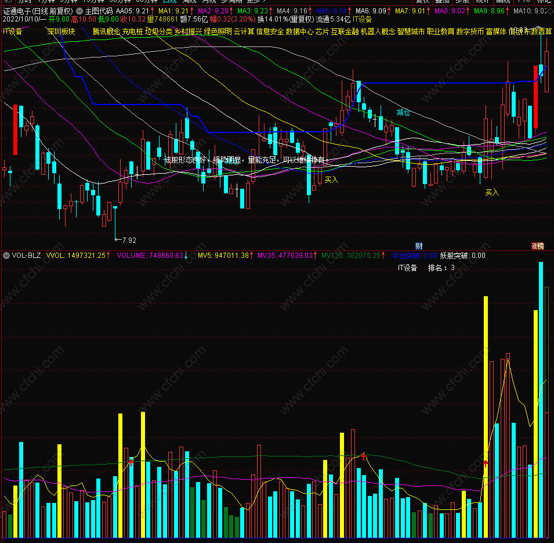This screenshot has height=543, width=554.
Task: Open the VOL-BLZ indicator dropdown arrow
Action: click(6, 256)
